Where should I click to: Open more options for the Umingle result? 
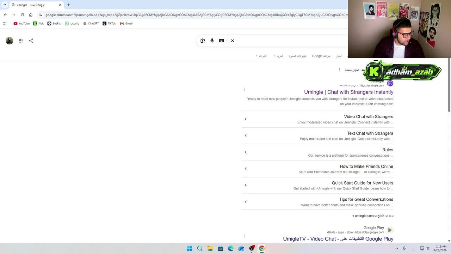tap(244, 89)
